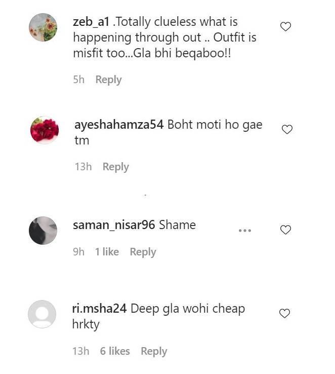Visit saman_nisar96 username profile

tap(114, 225)
